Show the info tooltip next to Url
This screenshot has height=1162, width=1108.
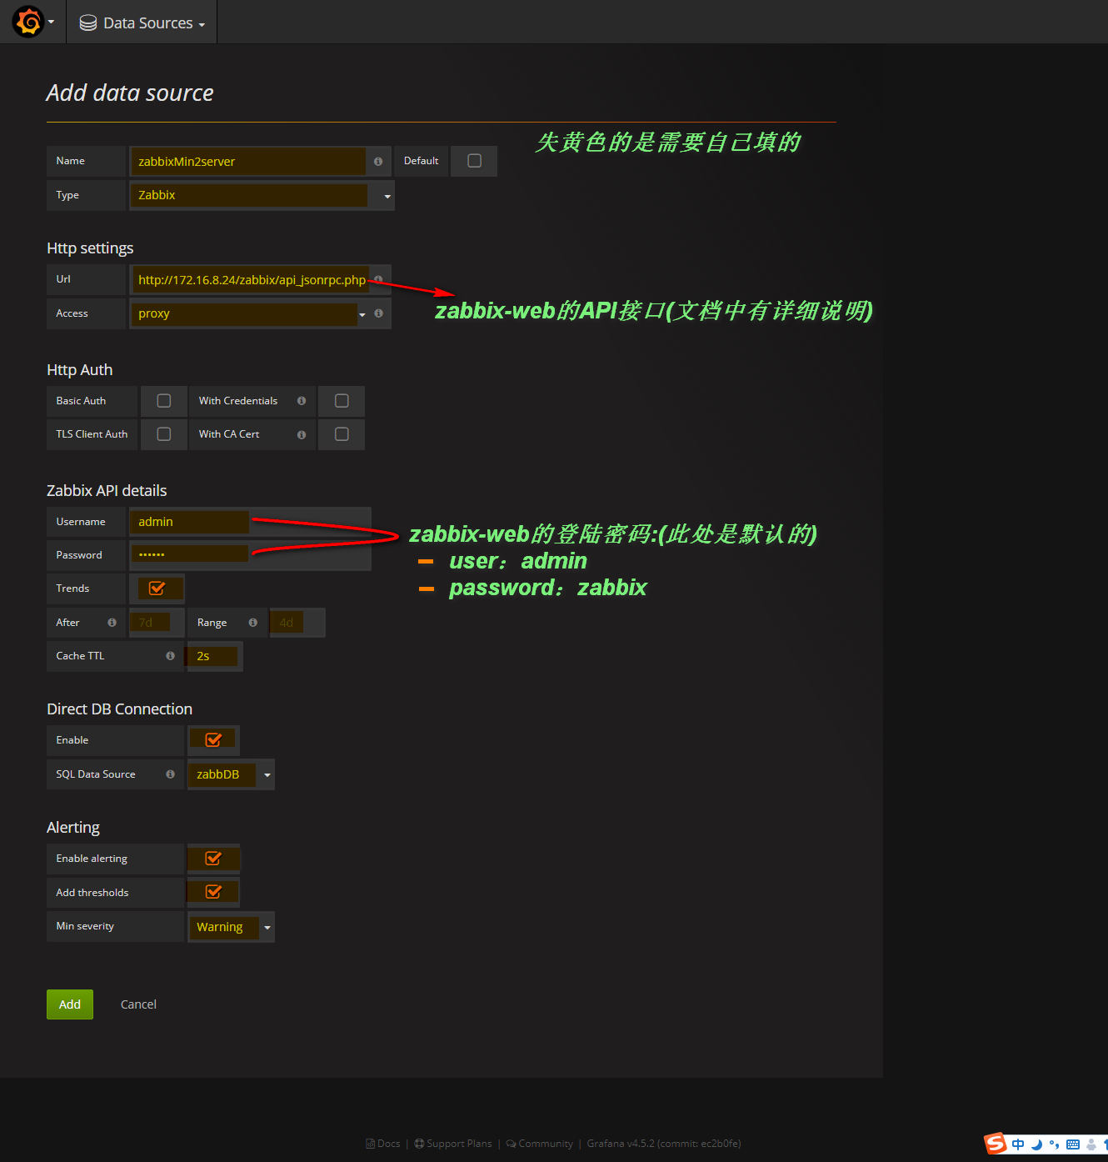378,279
